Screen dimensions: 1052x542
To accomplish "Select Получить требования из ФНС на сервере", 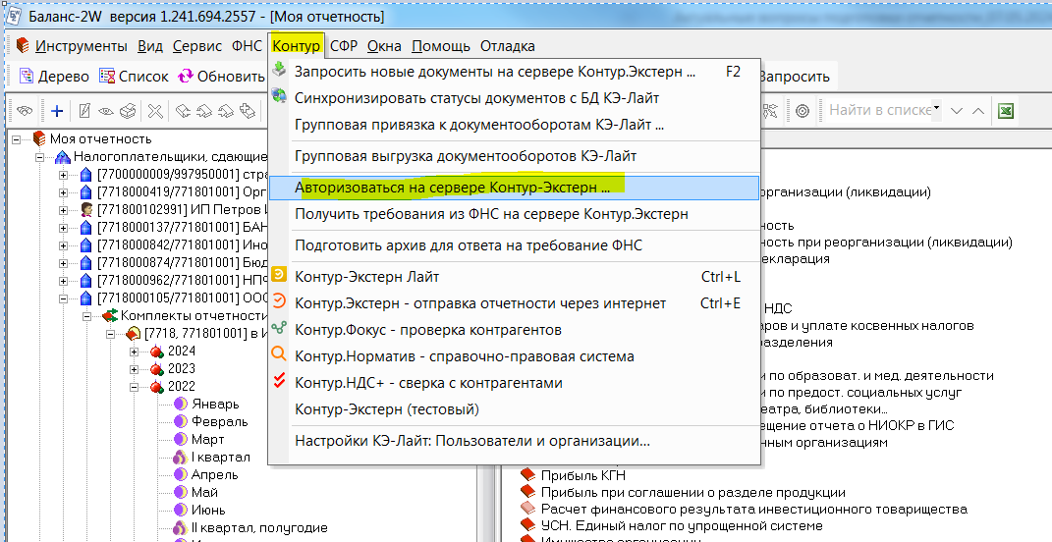I will pos(514,214).
